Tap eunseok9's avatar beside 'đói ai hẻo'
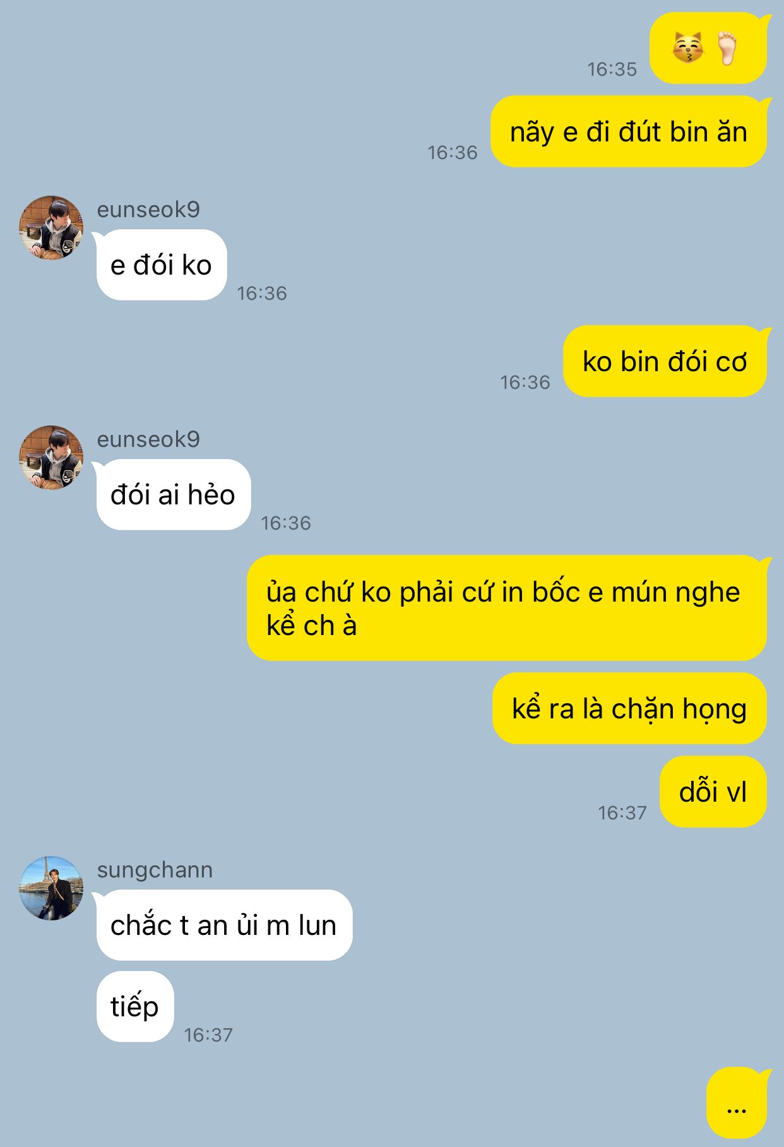784x1147 pixels. tap(51, 457)
